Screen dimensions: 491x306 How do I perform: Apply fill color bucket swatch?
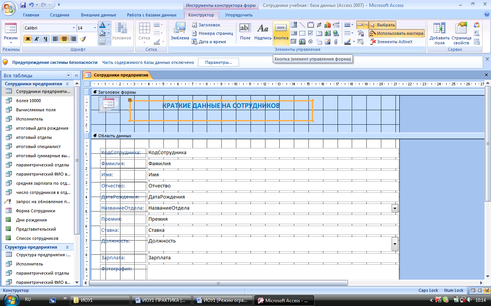point(102,33)
